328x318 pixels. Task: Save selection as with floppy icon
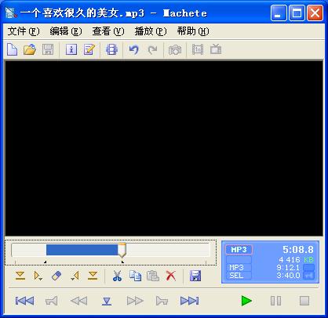click(x=195, y=276)
